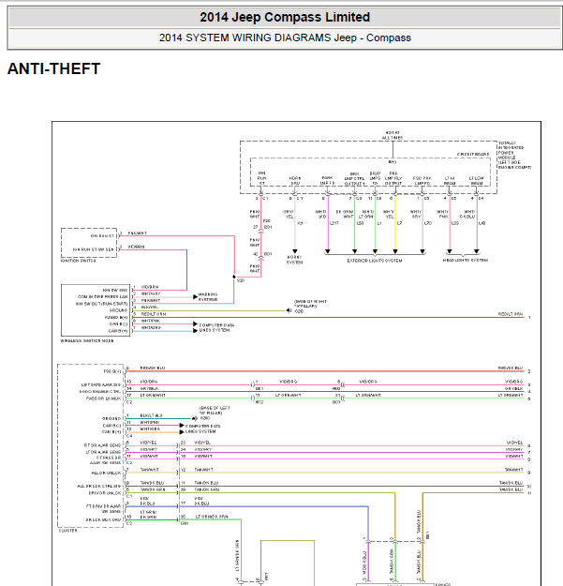
Task: Click the S20 splice point label
Action: point(241,280)
